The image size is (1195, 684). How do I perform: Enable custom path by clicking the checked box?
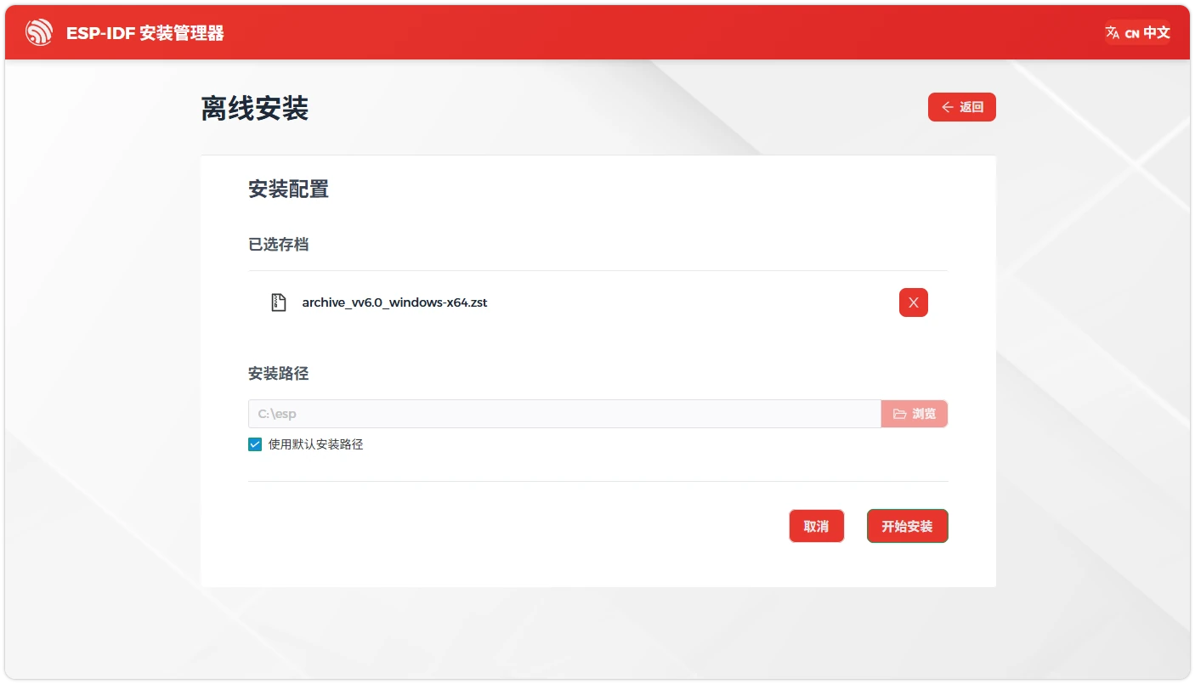(254, 444)
